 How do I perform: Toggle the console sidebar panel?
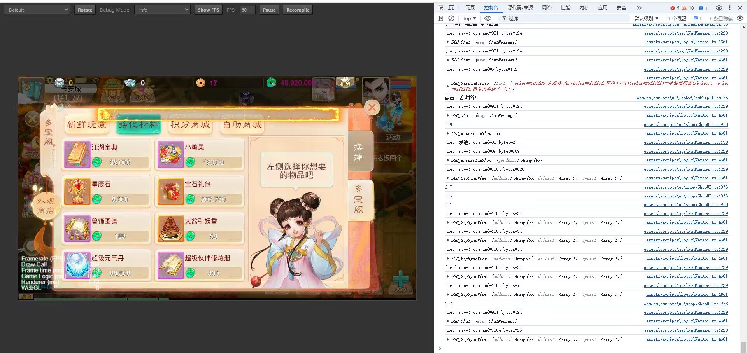pos(440,18)
